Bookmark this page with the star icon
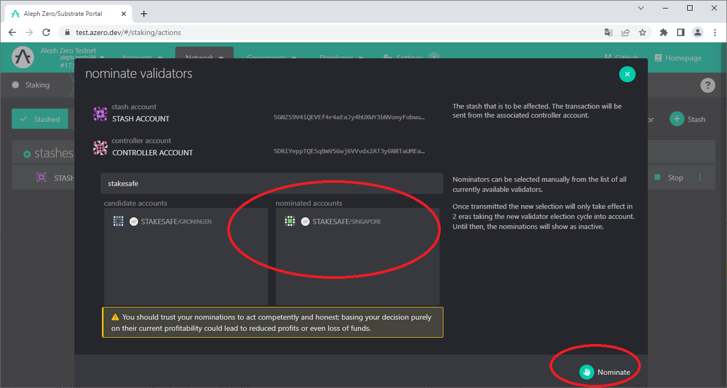The height and width of the screenshot is (388, 727). (643, 32)
